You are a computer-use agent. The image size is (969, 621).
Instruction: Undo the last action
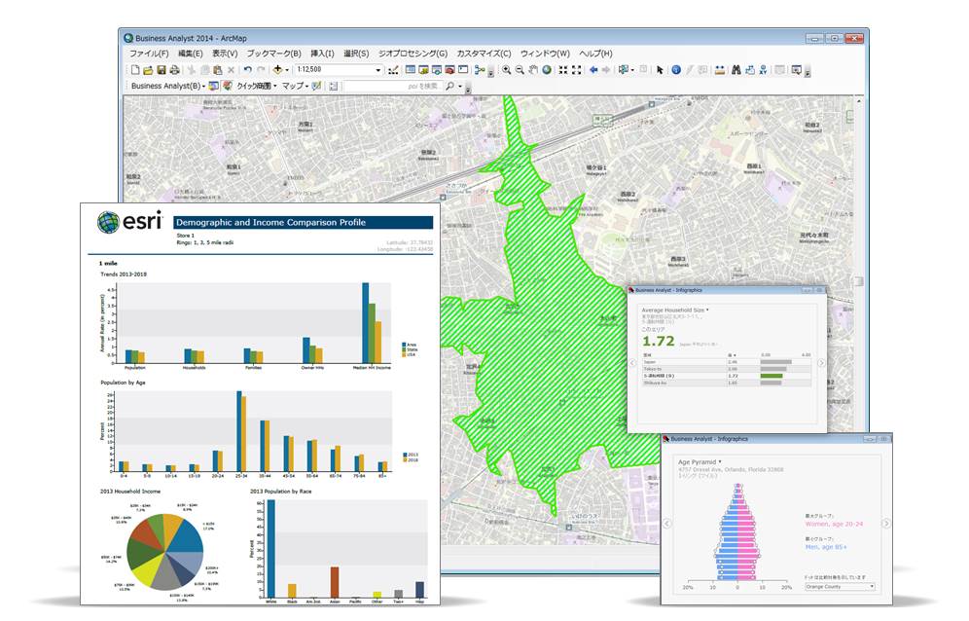pyautogui.click(x=248, y=70)
